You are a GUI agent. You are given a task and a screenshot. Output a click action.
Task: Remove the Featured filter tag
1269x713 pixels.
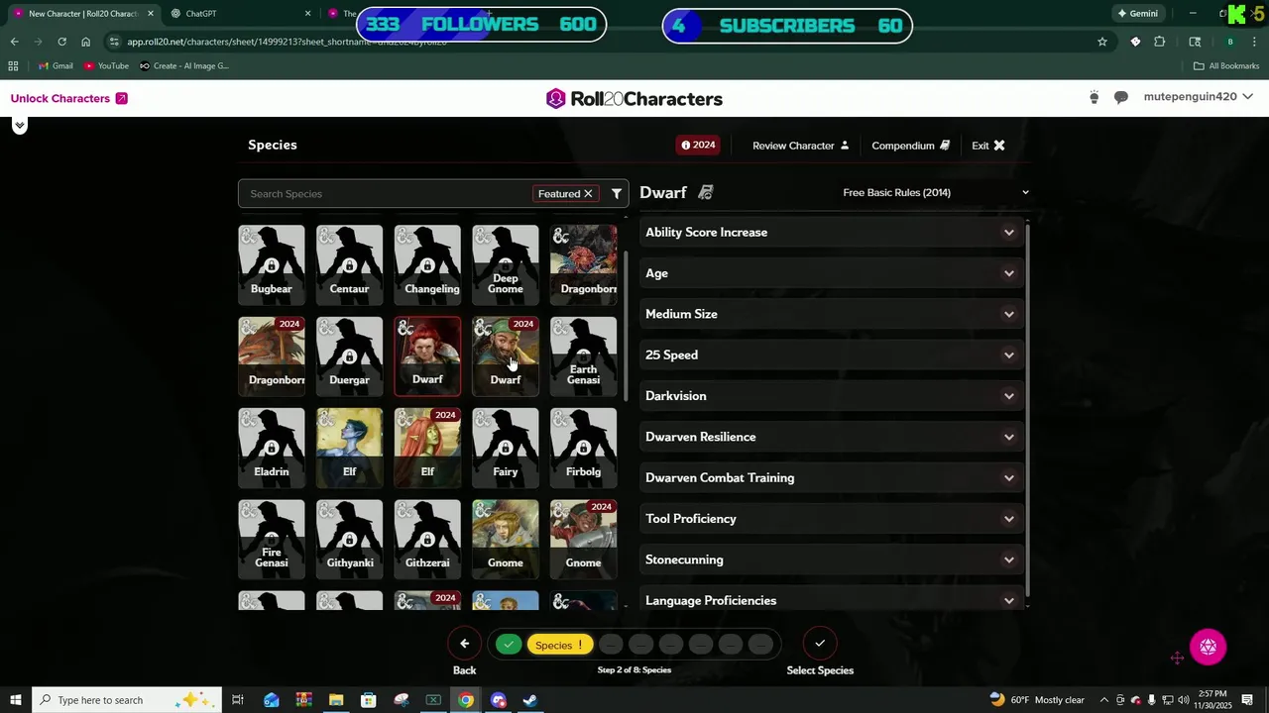(x=588, y=194)
